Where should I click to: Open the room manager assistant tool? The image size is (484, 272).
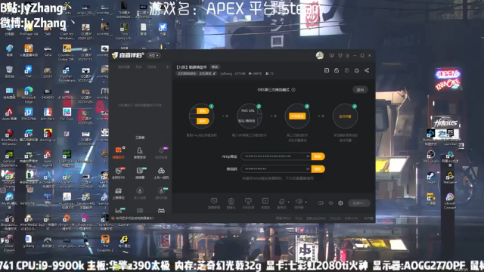139,153
